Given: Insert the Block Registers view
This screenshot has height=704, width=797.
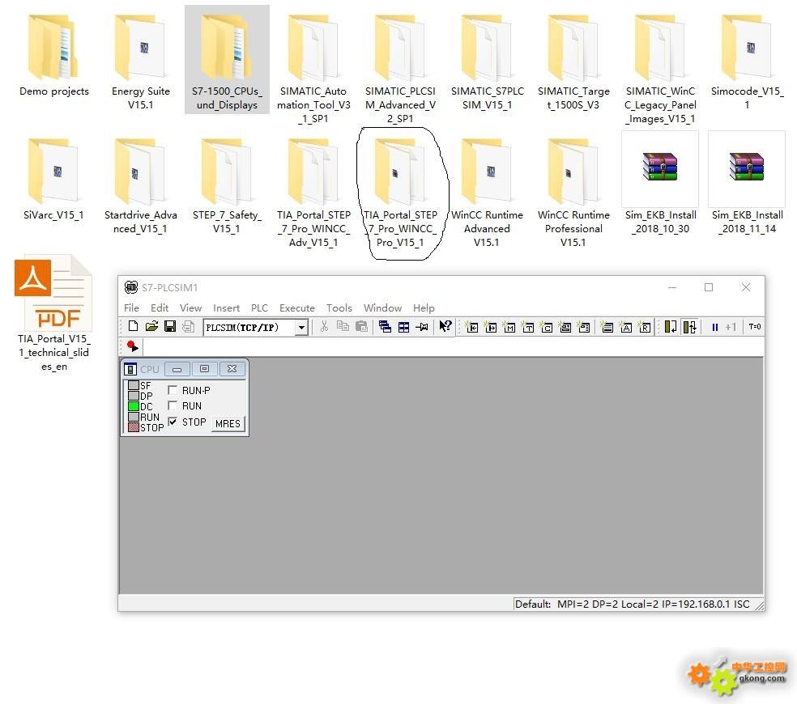Looking at the screenshot, I should pos(645,327).
